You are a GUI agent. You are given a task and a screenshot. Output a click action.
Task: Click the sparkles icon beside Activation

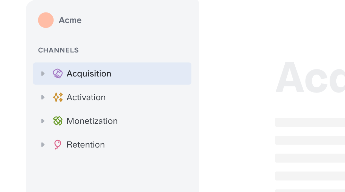(58, 97)
